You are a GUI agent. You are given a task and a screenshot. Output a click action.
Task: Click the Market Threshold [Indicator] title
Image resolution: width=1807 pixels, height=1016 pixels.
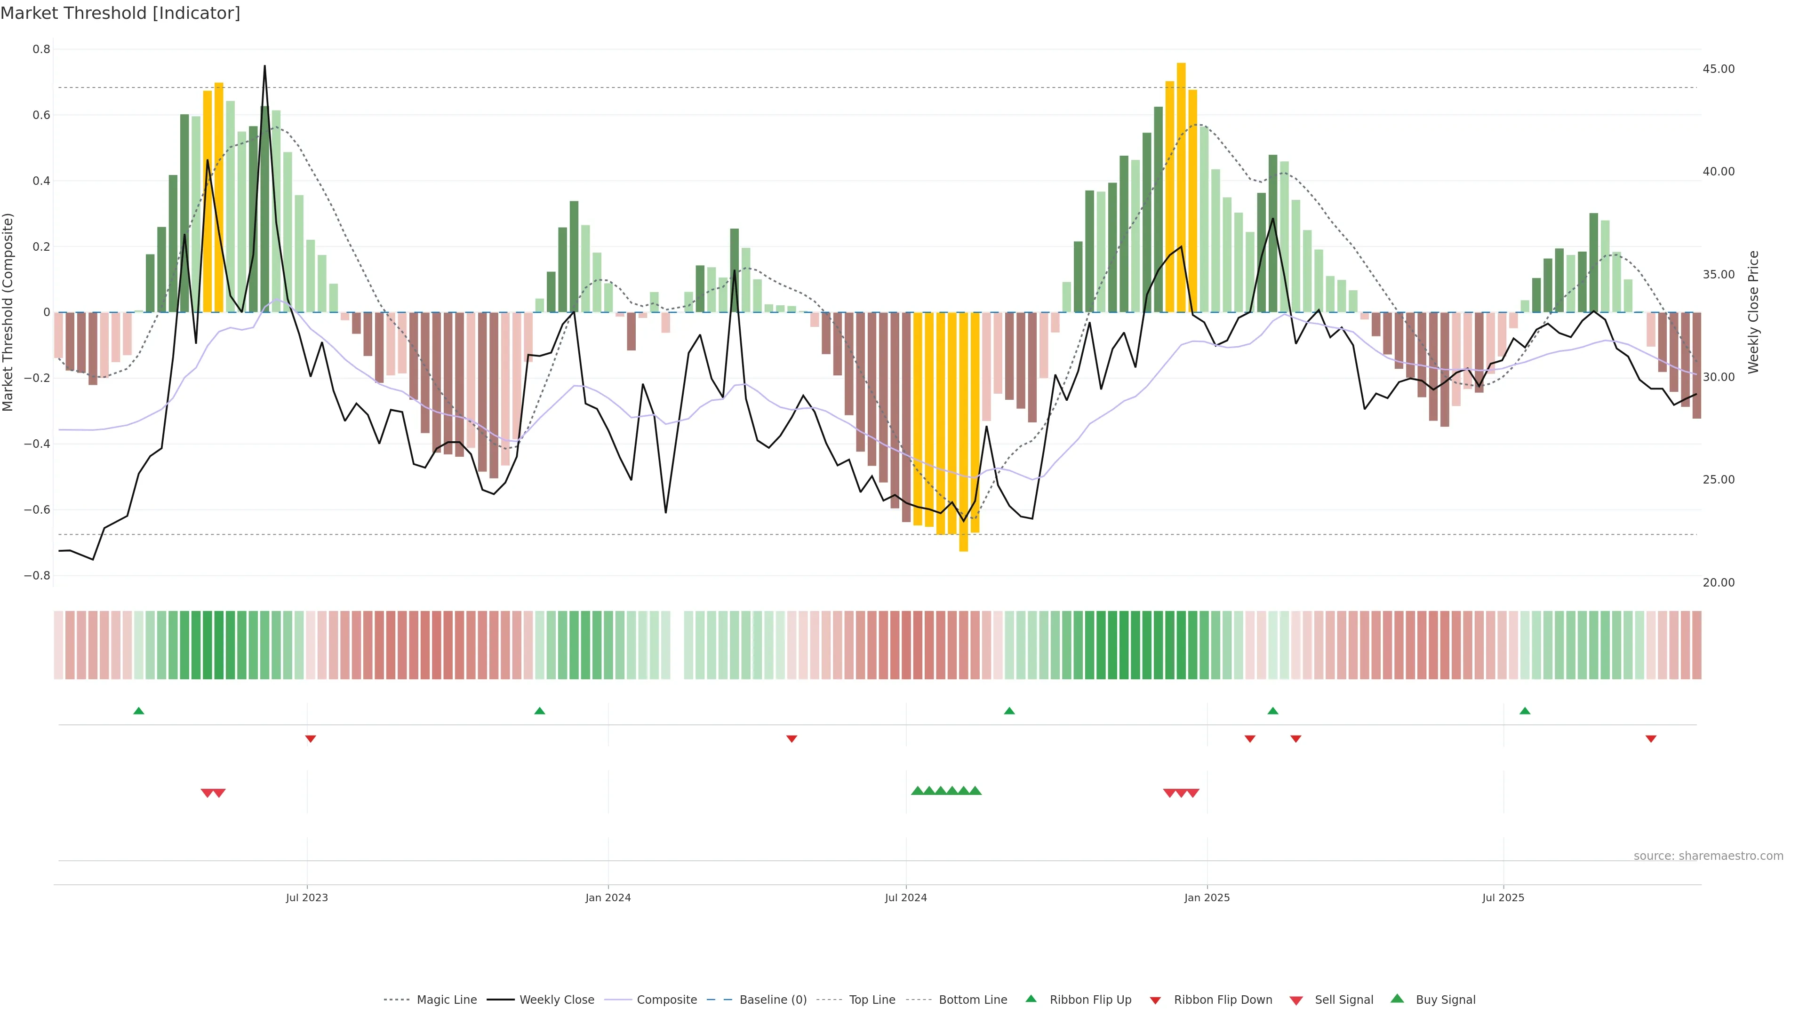pyautogui.click(x=120, y=13)
